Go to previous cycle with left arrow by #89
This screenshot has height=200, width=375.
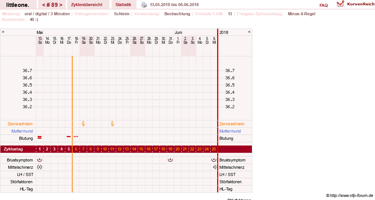(44, 5)
